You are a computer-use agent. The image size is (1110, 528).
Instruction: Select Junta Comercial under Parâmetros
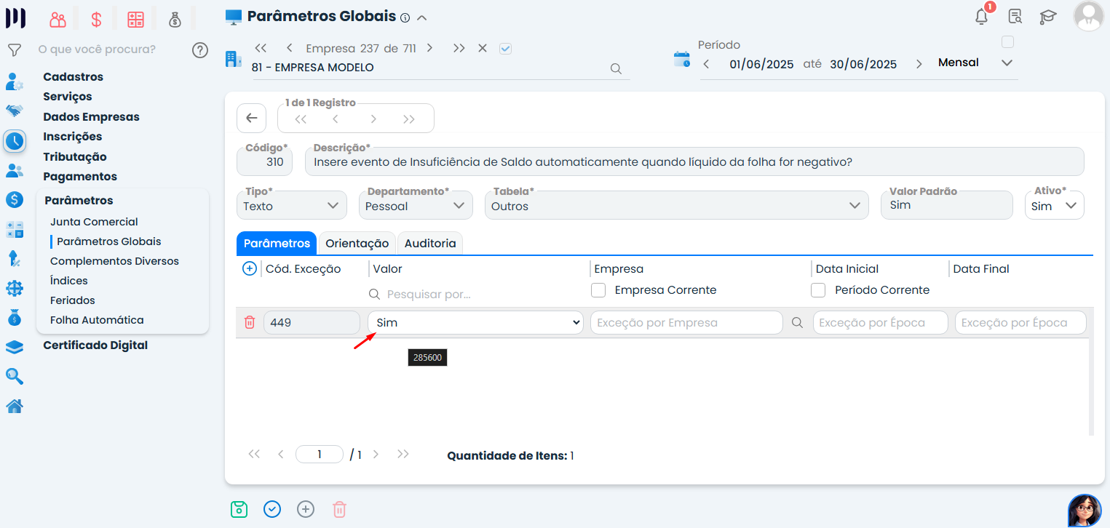[94, 222]
